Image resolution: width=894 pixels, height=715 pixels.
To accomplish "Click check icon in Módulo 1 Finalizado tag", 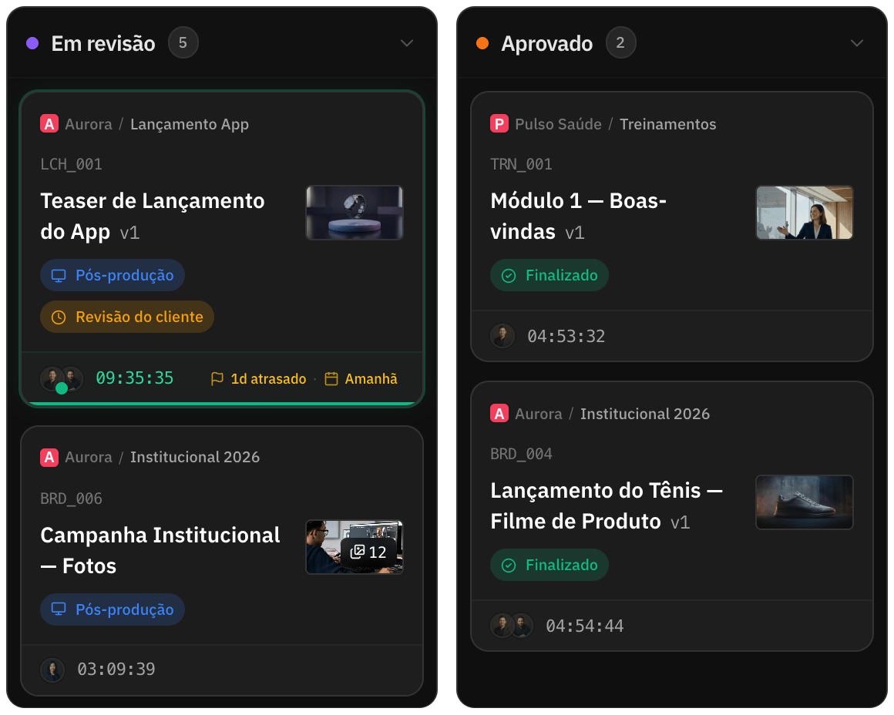I will point(509,276).
